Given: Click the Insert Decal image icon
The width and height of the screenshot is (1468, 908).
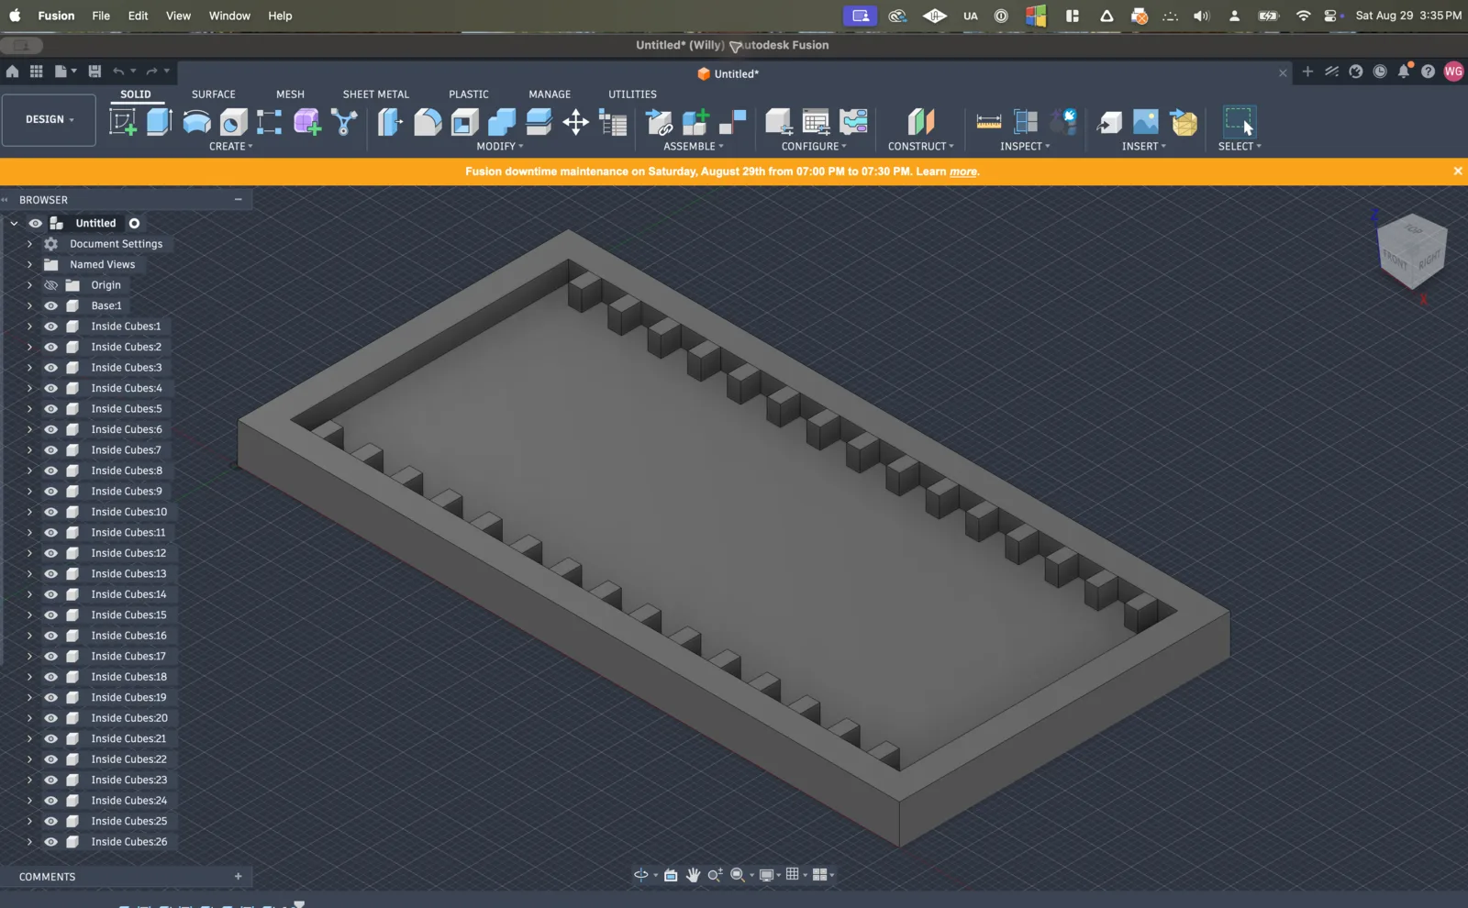Looking at the screenshot, I should [x=1146, y=122].
